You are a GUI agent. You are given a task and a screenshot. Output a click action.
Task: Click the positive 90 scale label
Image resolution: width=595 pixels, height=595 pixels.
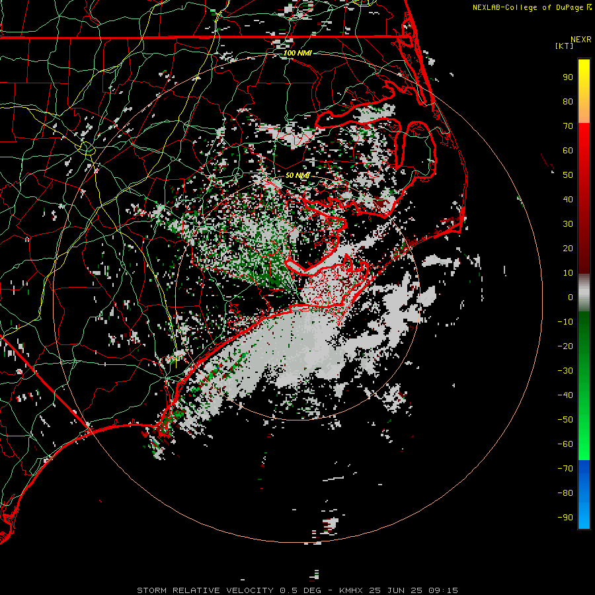point(568,77)
